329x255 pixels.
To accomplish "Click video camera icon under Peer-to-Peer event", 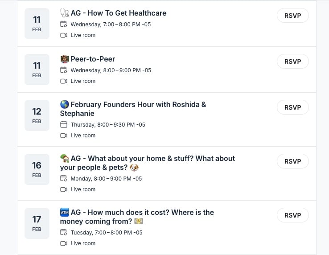I will [64, 81].
